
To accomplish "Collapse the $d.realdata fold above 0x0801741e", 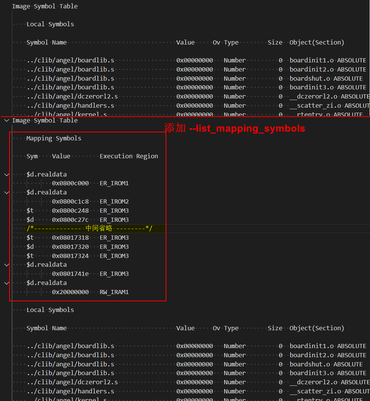I will pyautogui.click(x=6, y=265).
